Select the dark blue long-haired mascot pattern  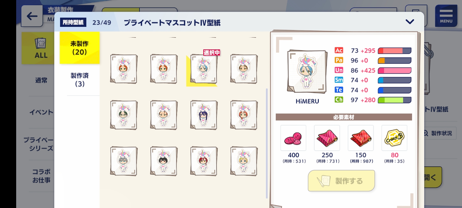[204, 115]
